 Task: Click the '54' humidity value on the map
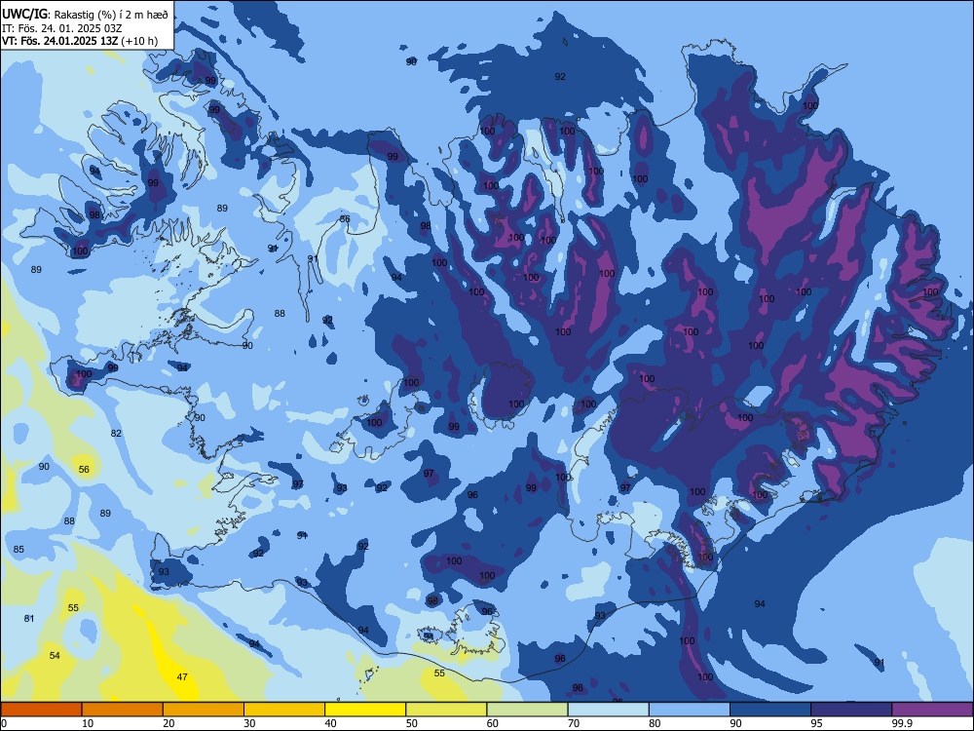55,655
